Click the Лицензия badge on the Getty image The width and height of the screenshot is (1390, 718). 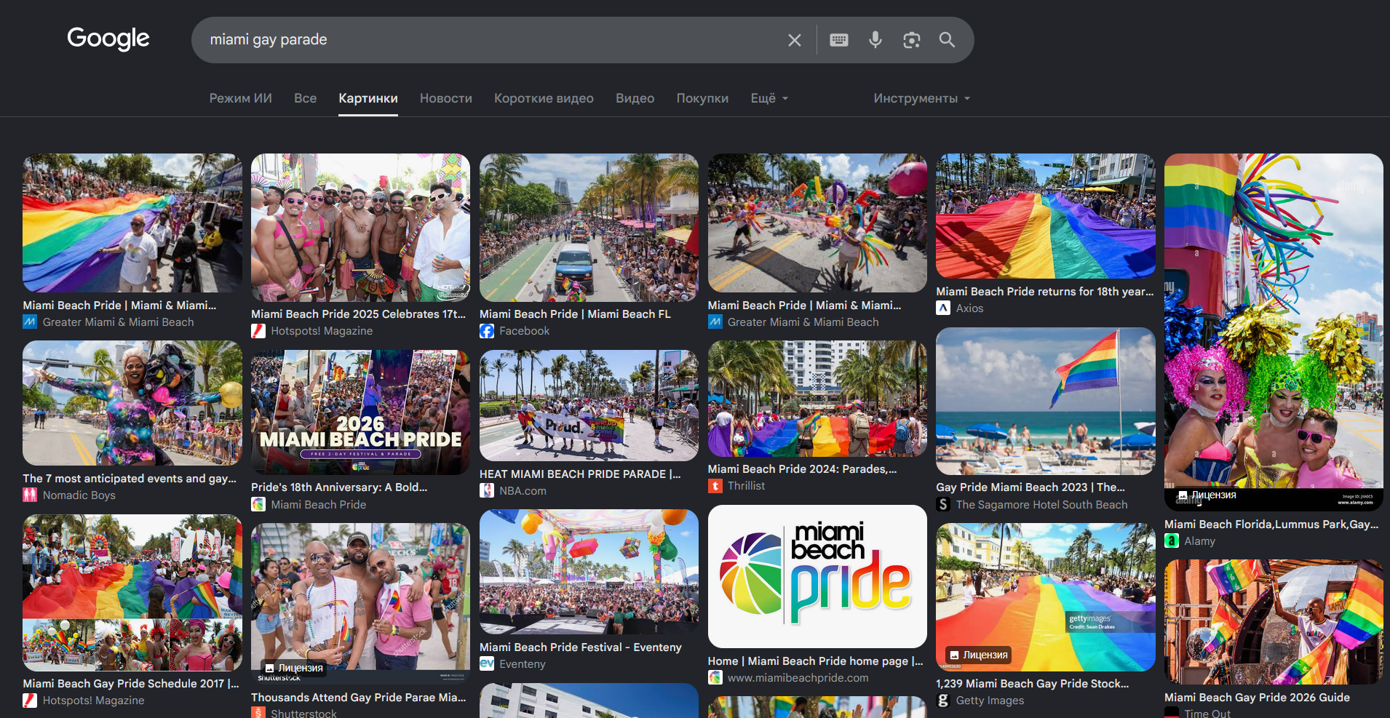[978, 655]
